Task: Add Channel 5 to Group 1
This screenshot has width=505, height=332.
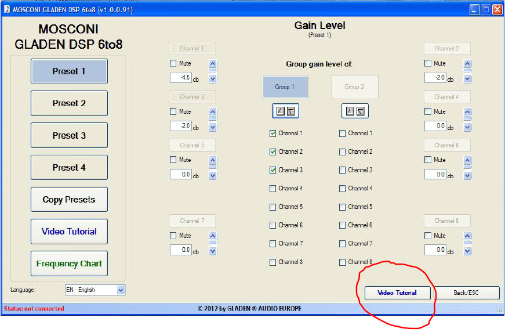Action: click(x=273, y=207)
